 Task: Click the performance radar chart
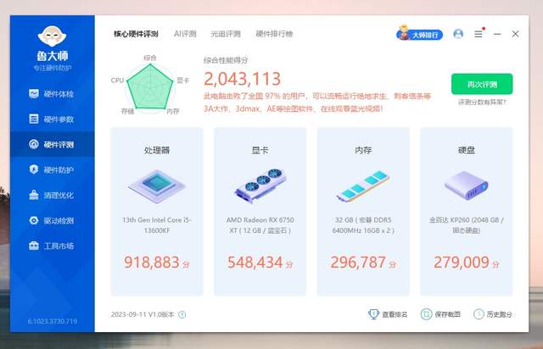(x=150, y=86)
